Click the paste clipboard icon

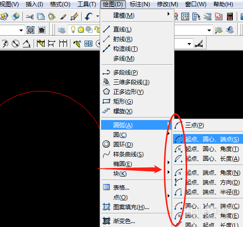coord(52,16)
